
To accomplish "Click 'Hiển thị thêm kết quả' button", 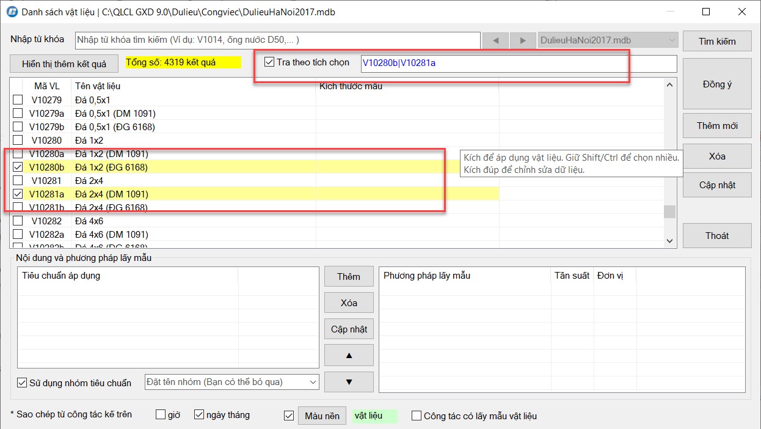I will point(64,64).
